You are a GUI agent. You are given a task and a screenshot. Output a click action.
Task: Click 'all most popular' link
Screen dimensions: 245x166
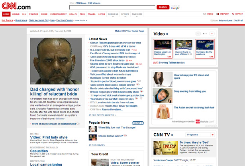[97, 145]
